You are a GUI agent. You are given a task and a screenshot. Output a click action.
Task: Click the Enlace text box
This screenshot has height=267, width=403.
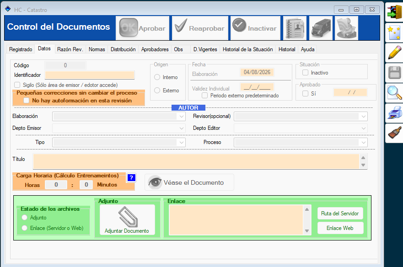[236, 220]
